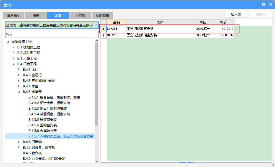This screenshot has width=275, height=167.
Task: Expand the B.4.1 木门 node
Action: (19, 70)
